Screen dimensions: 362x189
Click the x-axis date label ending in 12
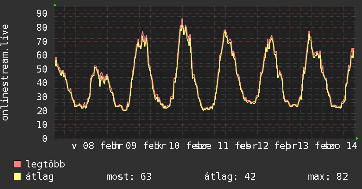coord(252,146)
